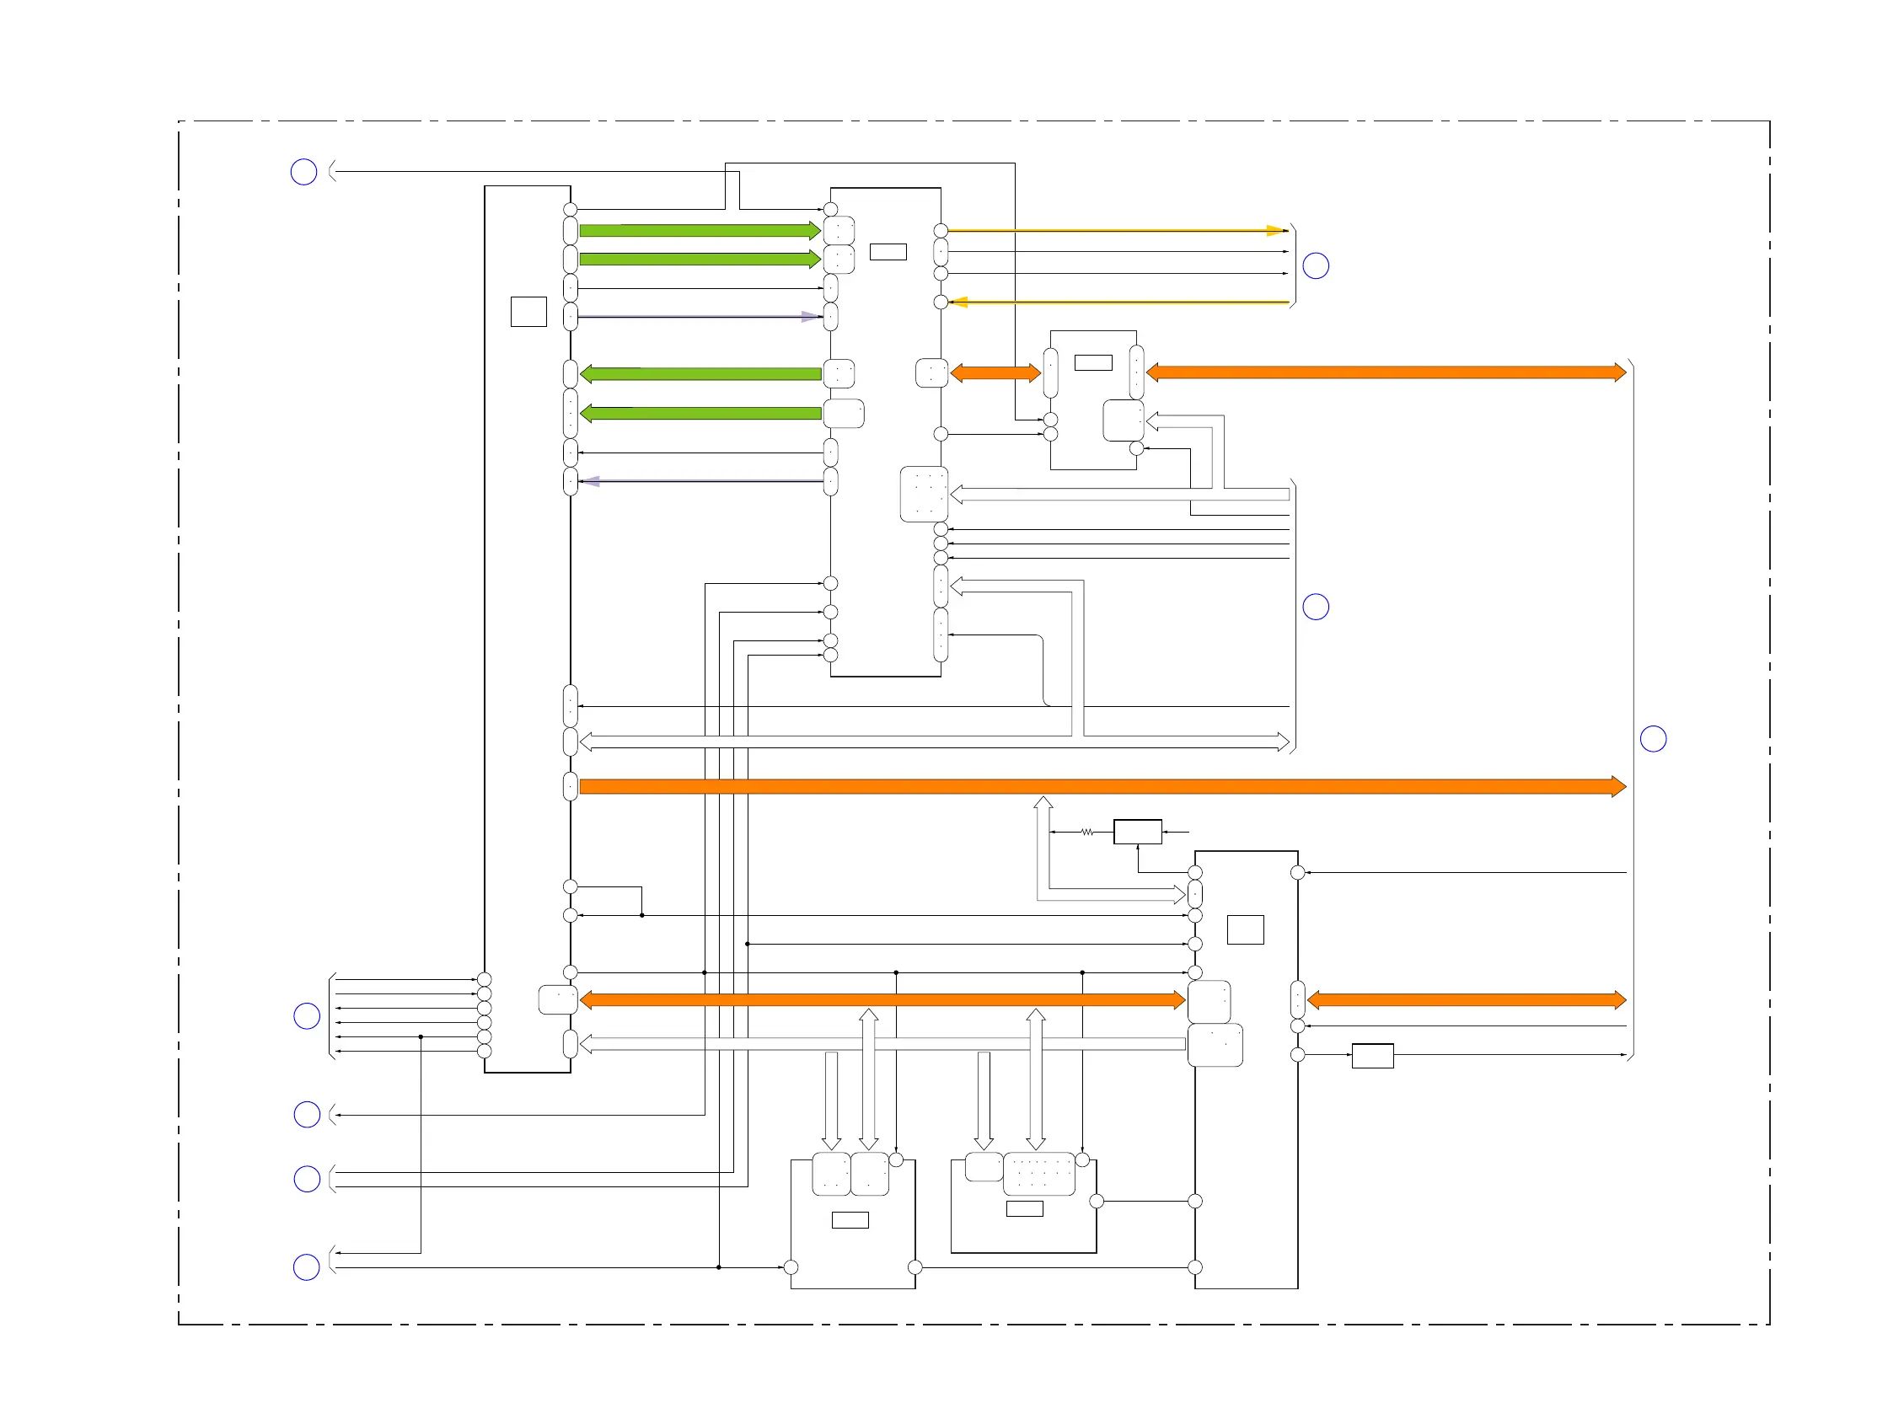This screenshot has height=1419, width=1888.
Task: Click the small rectangle inside the lower-right tall block
Action: coord(1245,930)
